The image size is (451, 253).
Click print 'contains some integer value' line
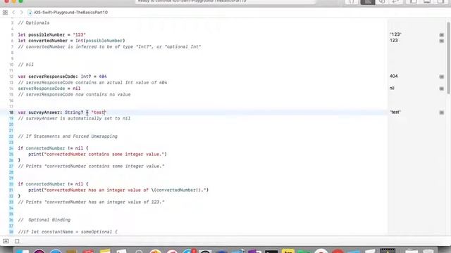click(x=97, y=155)
